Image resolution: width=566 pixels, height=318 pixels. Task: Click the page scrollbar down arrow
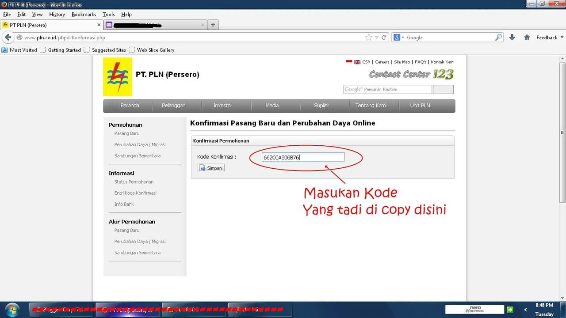pos(562,298)
